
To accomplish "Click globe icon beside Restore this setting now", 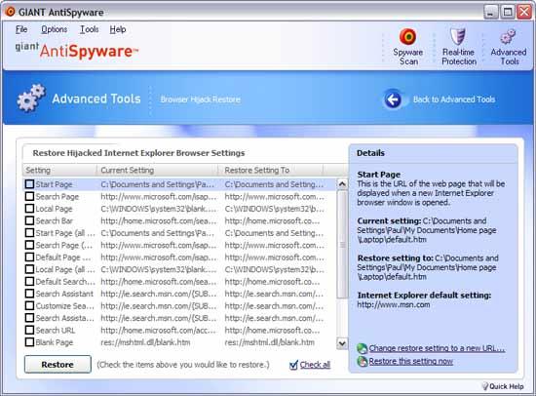I will [362, 362].
